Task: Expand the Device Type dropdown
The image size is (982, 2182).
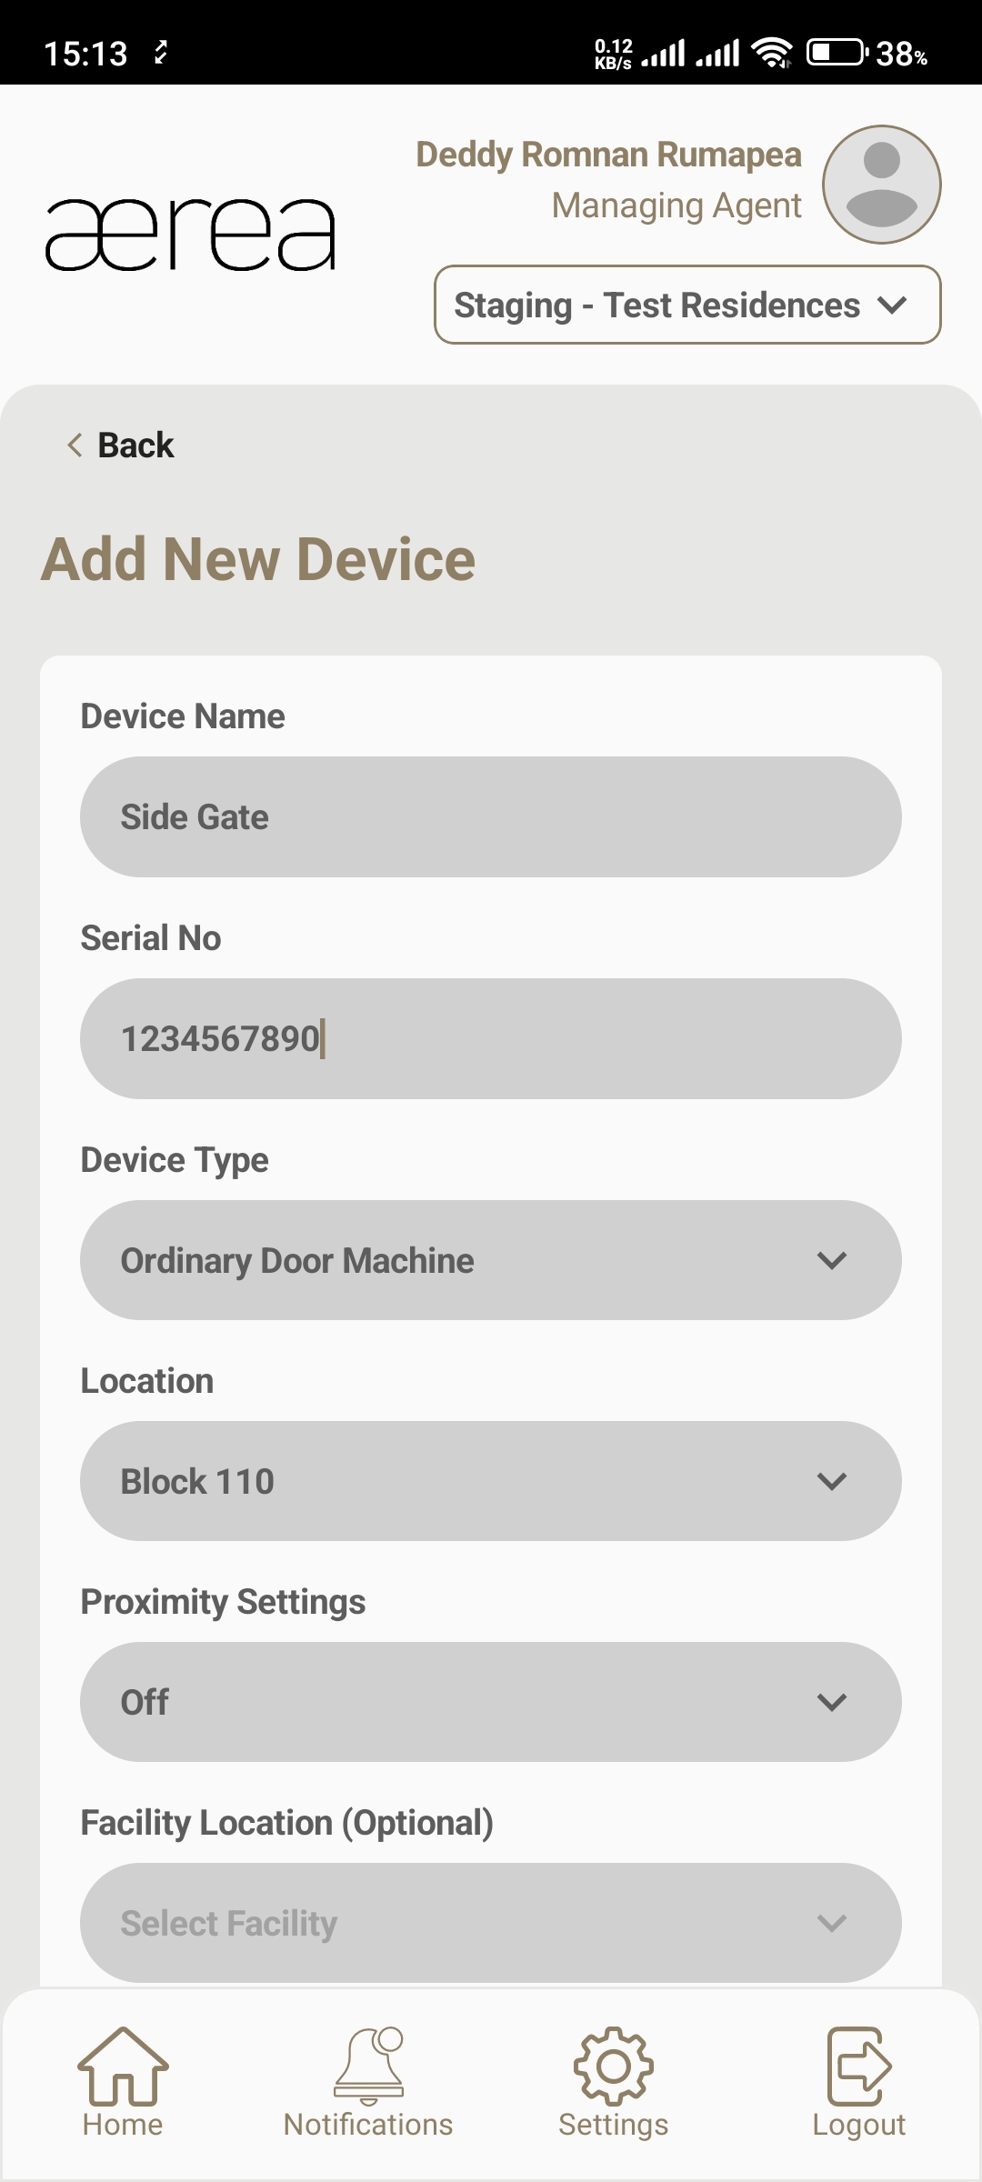Action: (x=491, y=1260)
